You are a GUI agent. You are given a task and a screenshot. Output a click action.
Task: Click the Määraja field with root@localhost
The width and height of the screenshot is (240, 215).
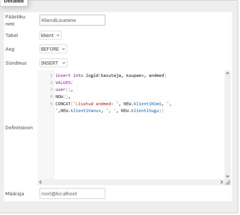tap(72, 193)
